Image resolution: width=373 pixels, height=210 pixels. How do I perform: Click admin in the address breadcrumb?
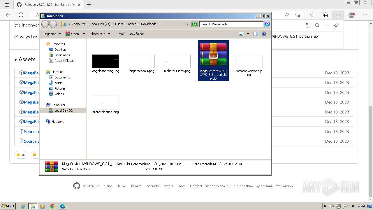coord(132,24)
